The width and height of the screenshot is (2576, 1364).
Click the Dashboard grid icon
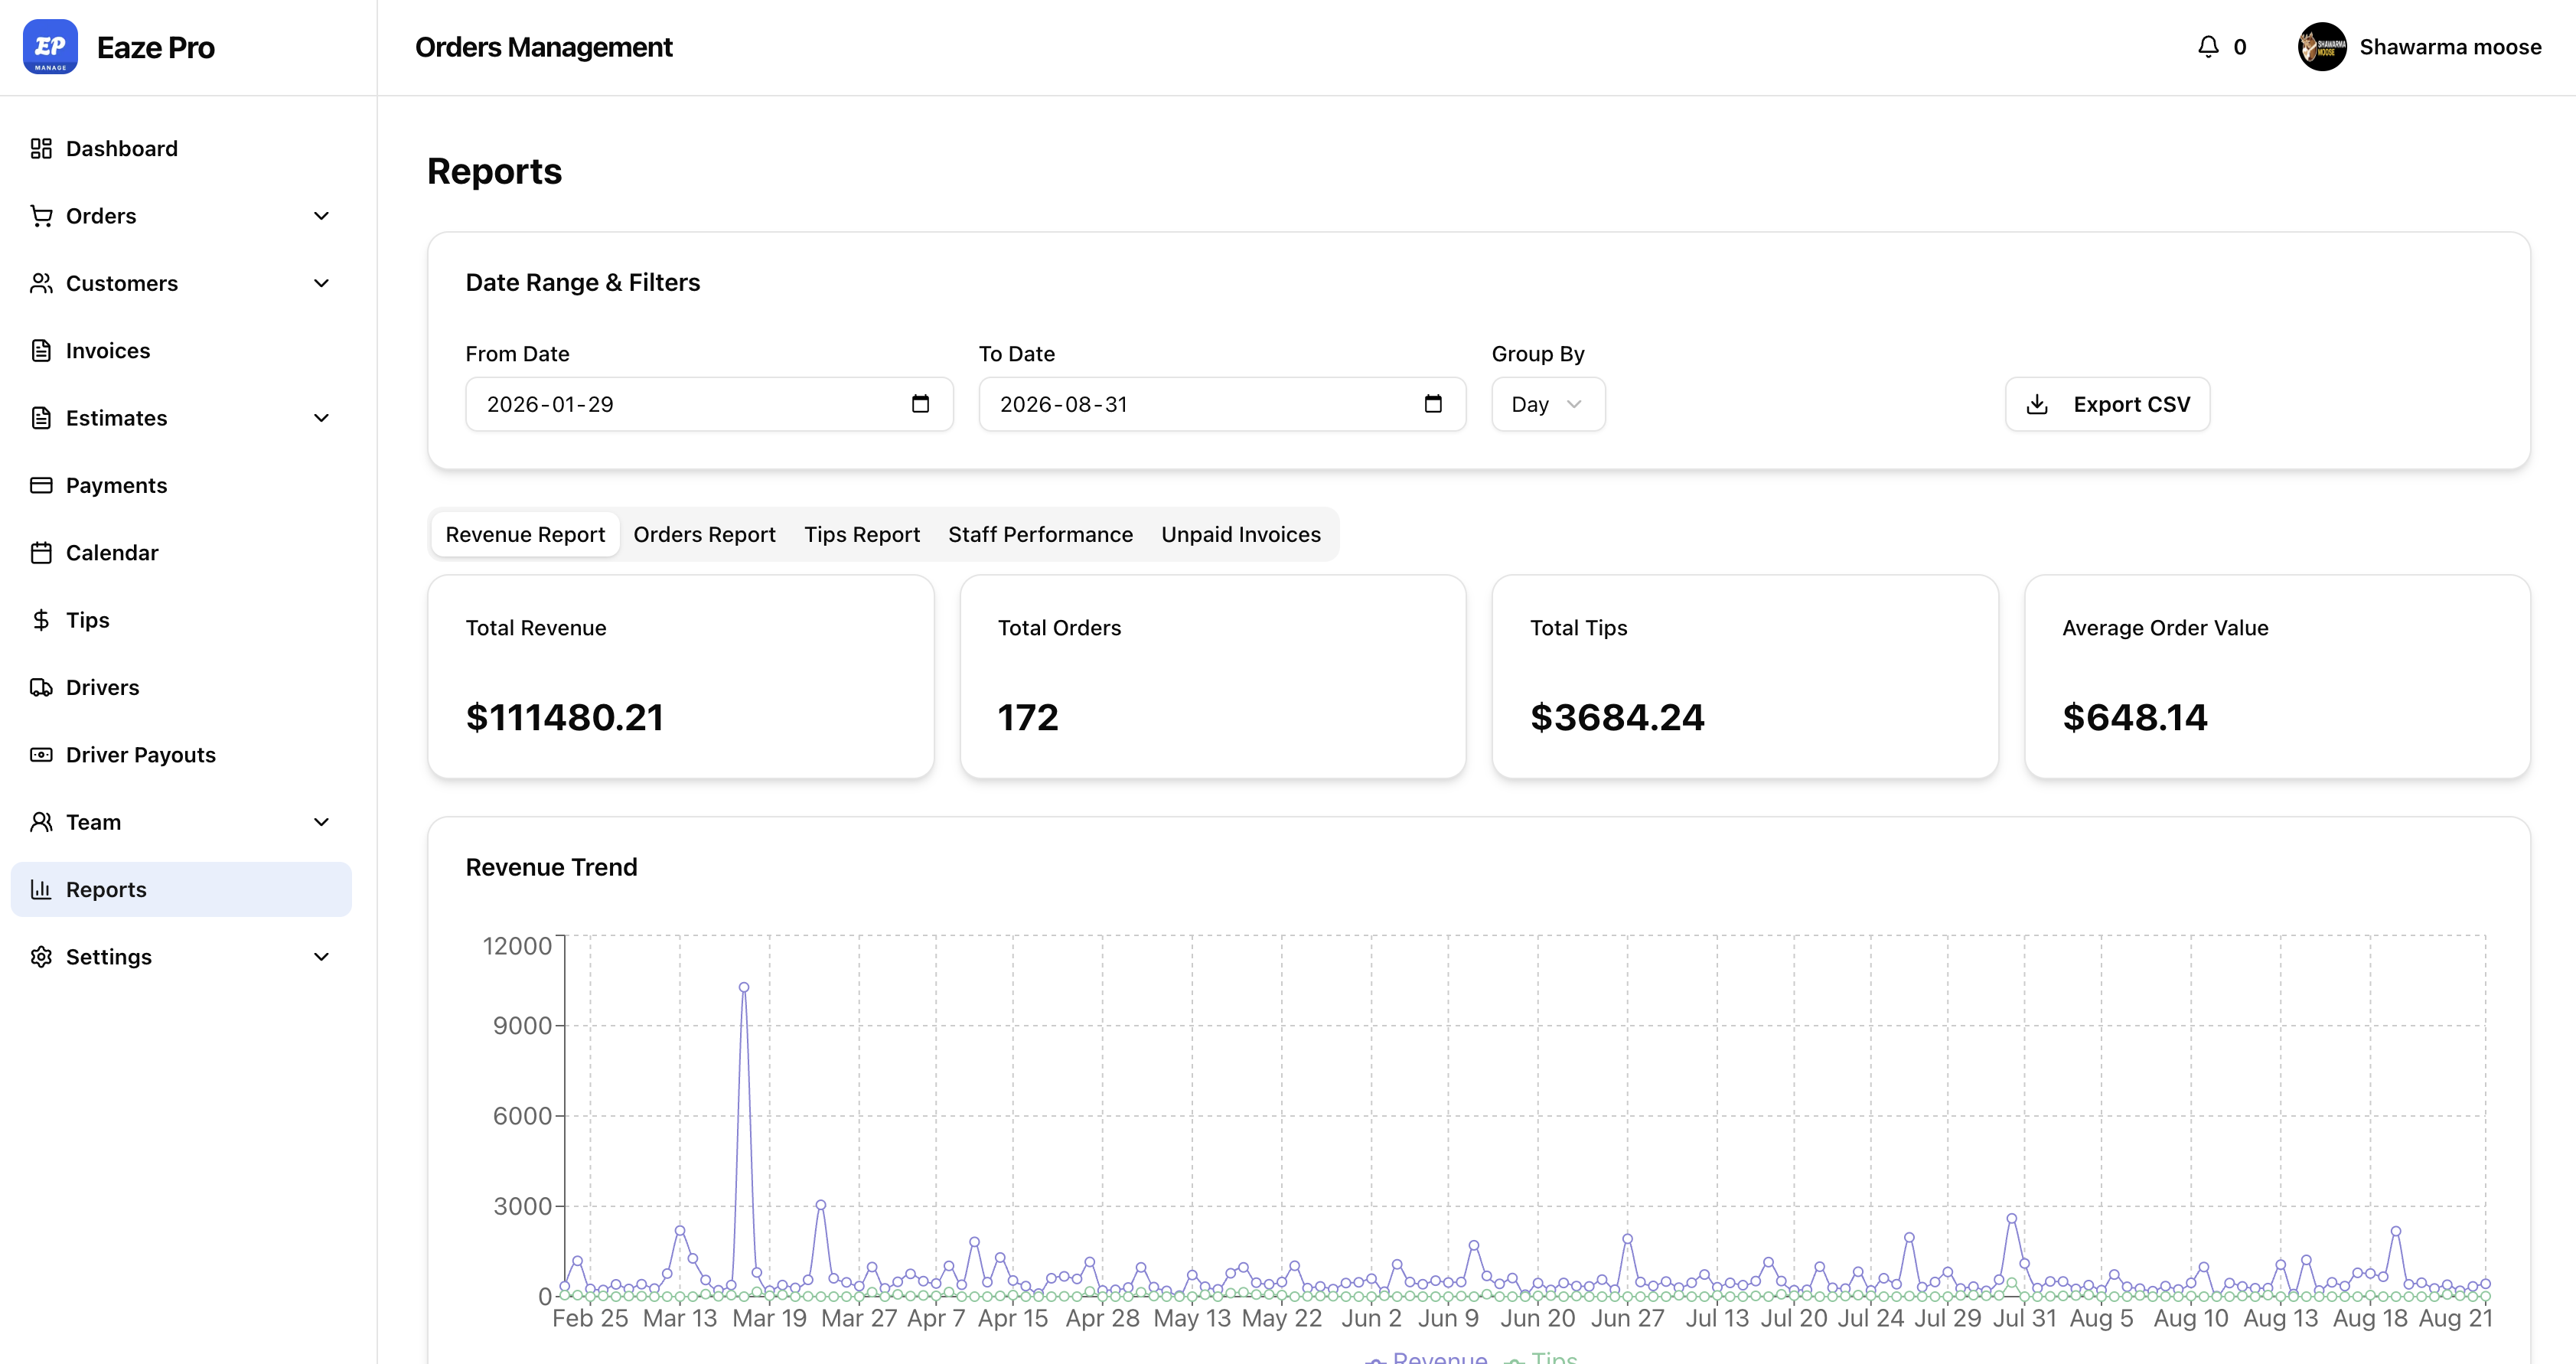tap(41, 149)
